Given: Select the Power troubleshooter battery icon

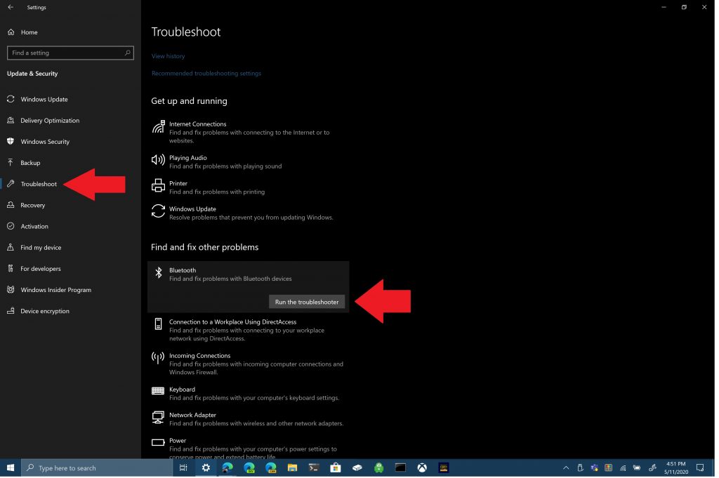Looking at the screenshot, I should point(159,444).
